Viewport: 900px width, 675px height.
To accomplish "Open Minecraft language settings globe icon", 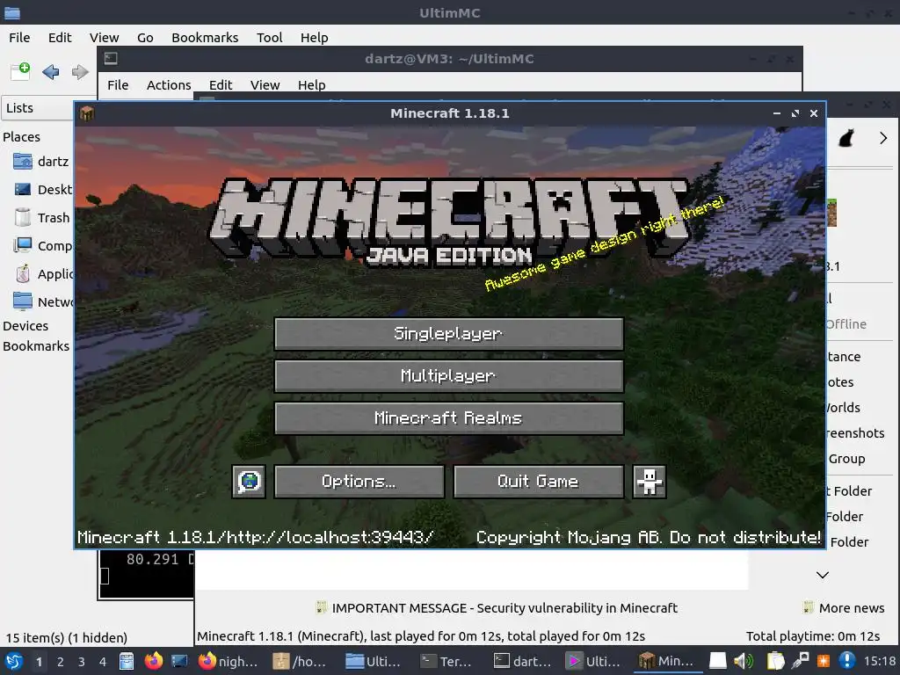I will (x=249, y=481).
